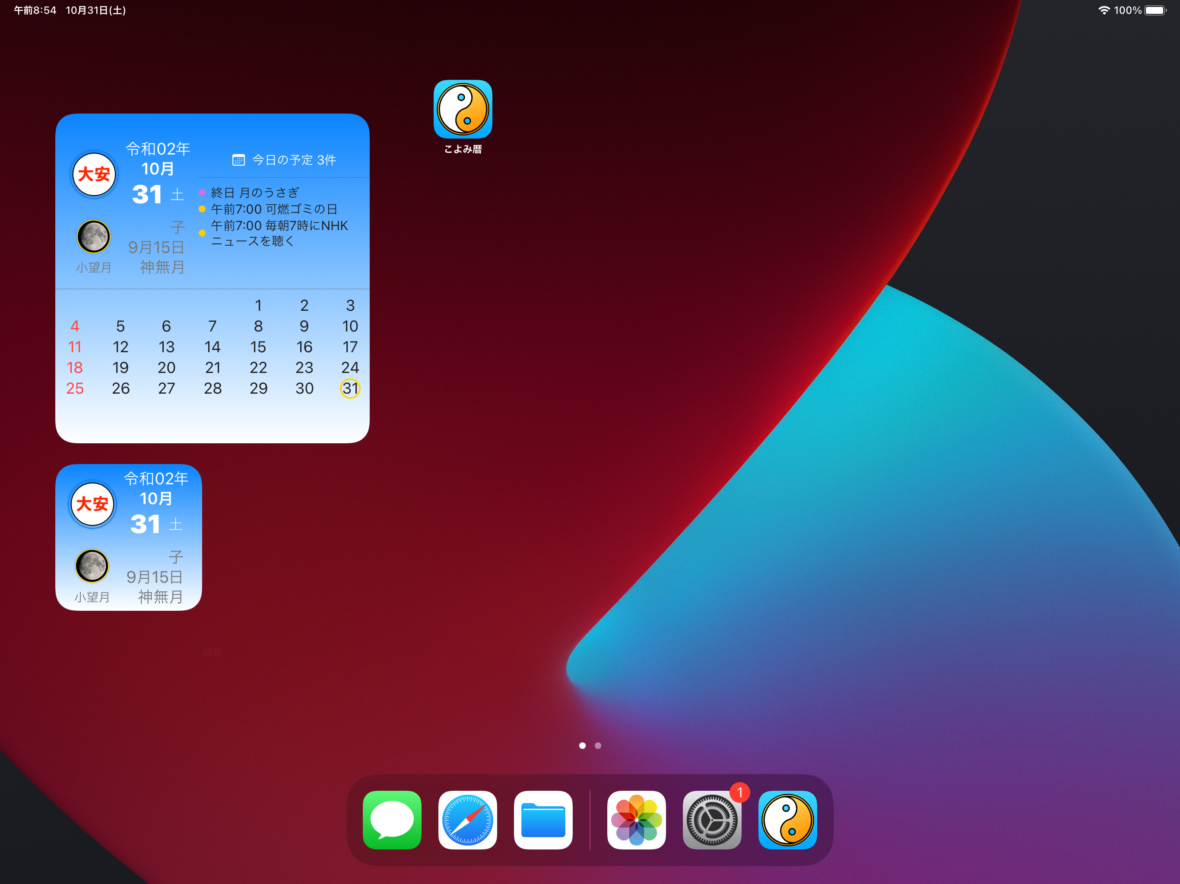Switch to the second home screen page dot
Viewport: 1180px width, 884px height.
(598, 745)
